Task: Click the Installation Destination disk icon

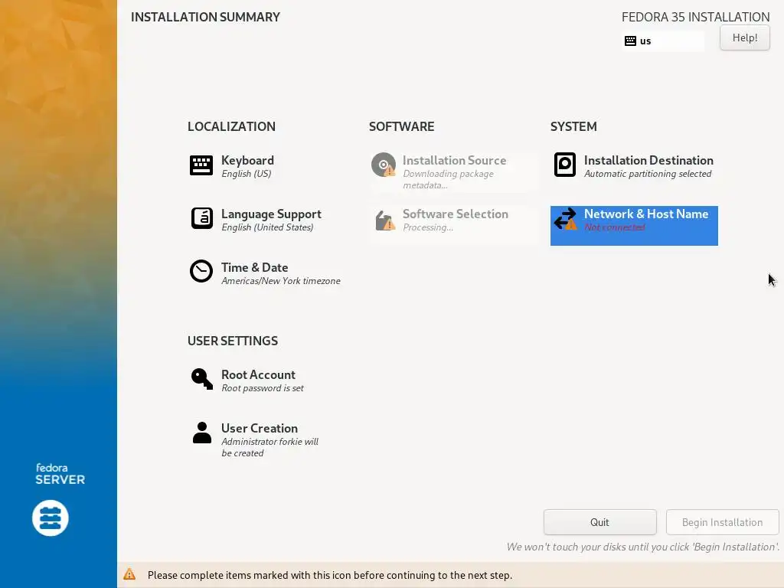Action: (x=564, y=165)
